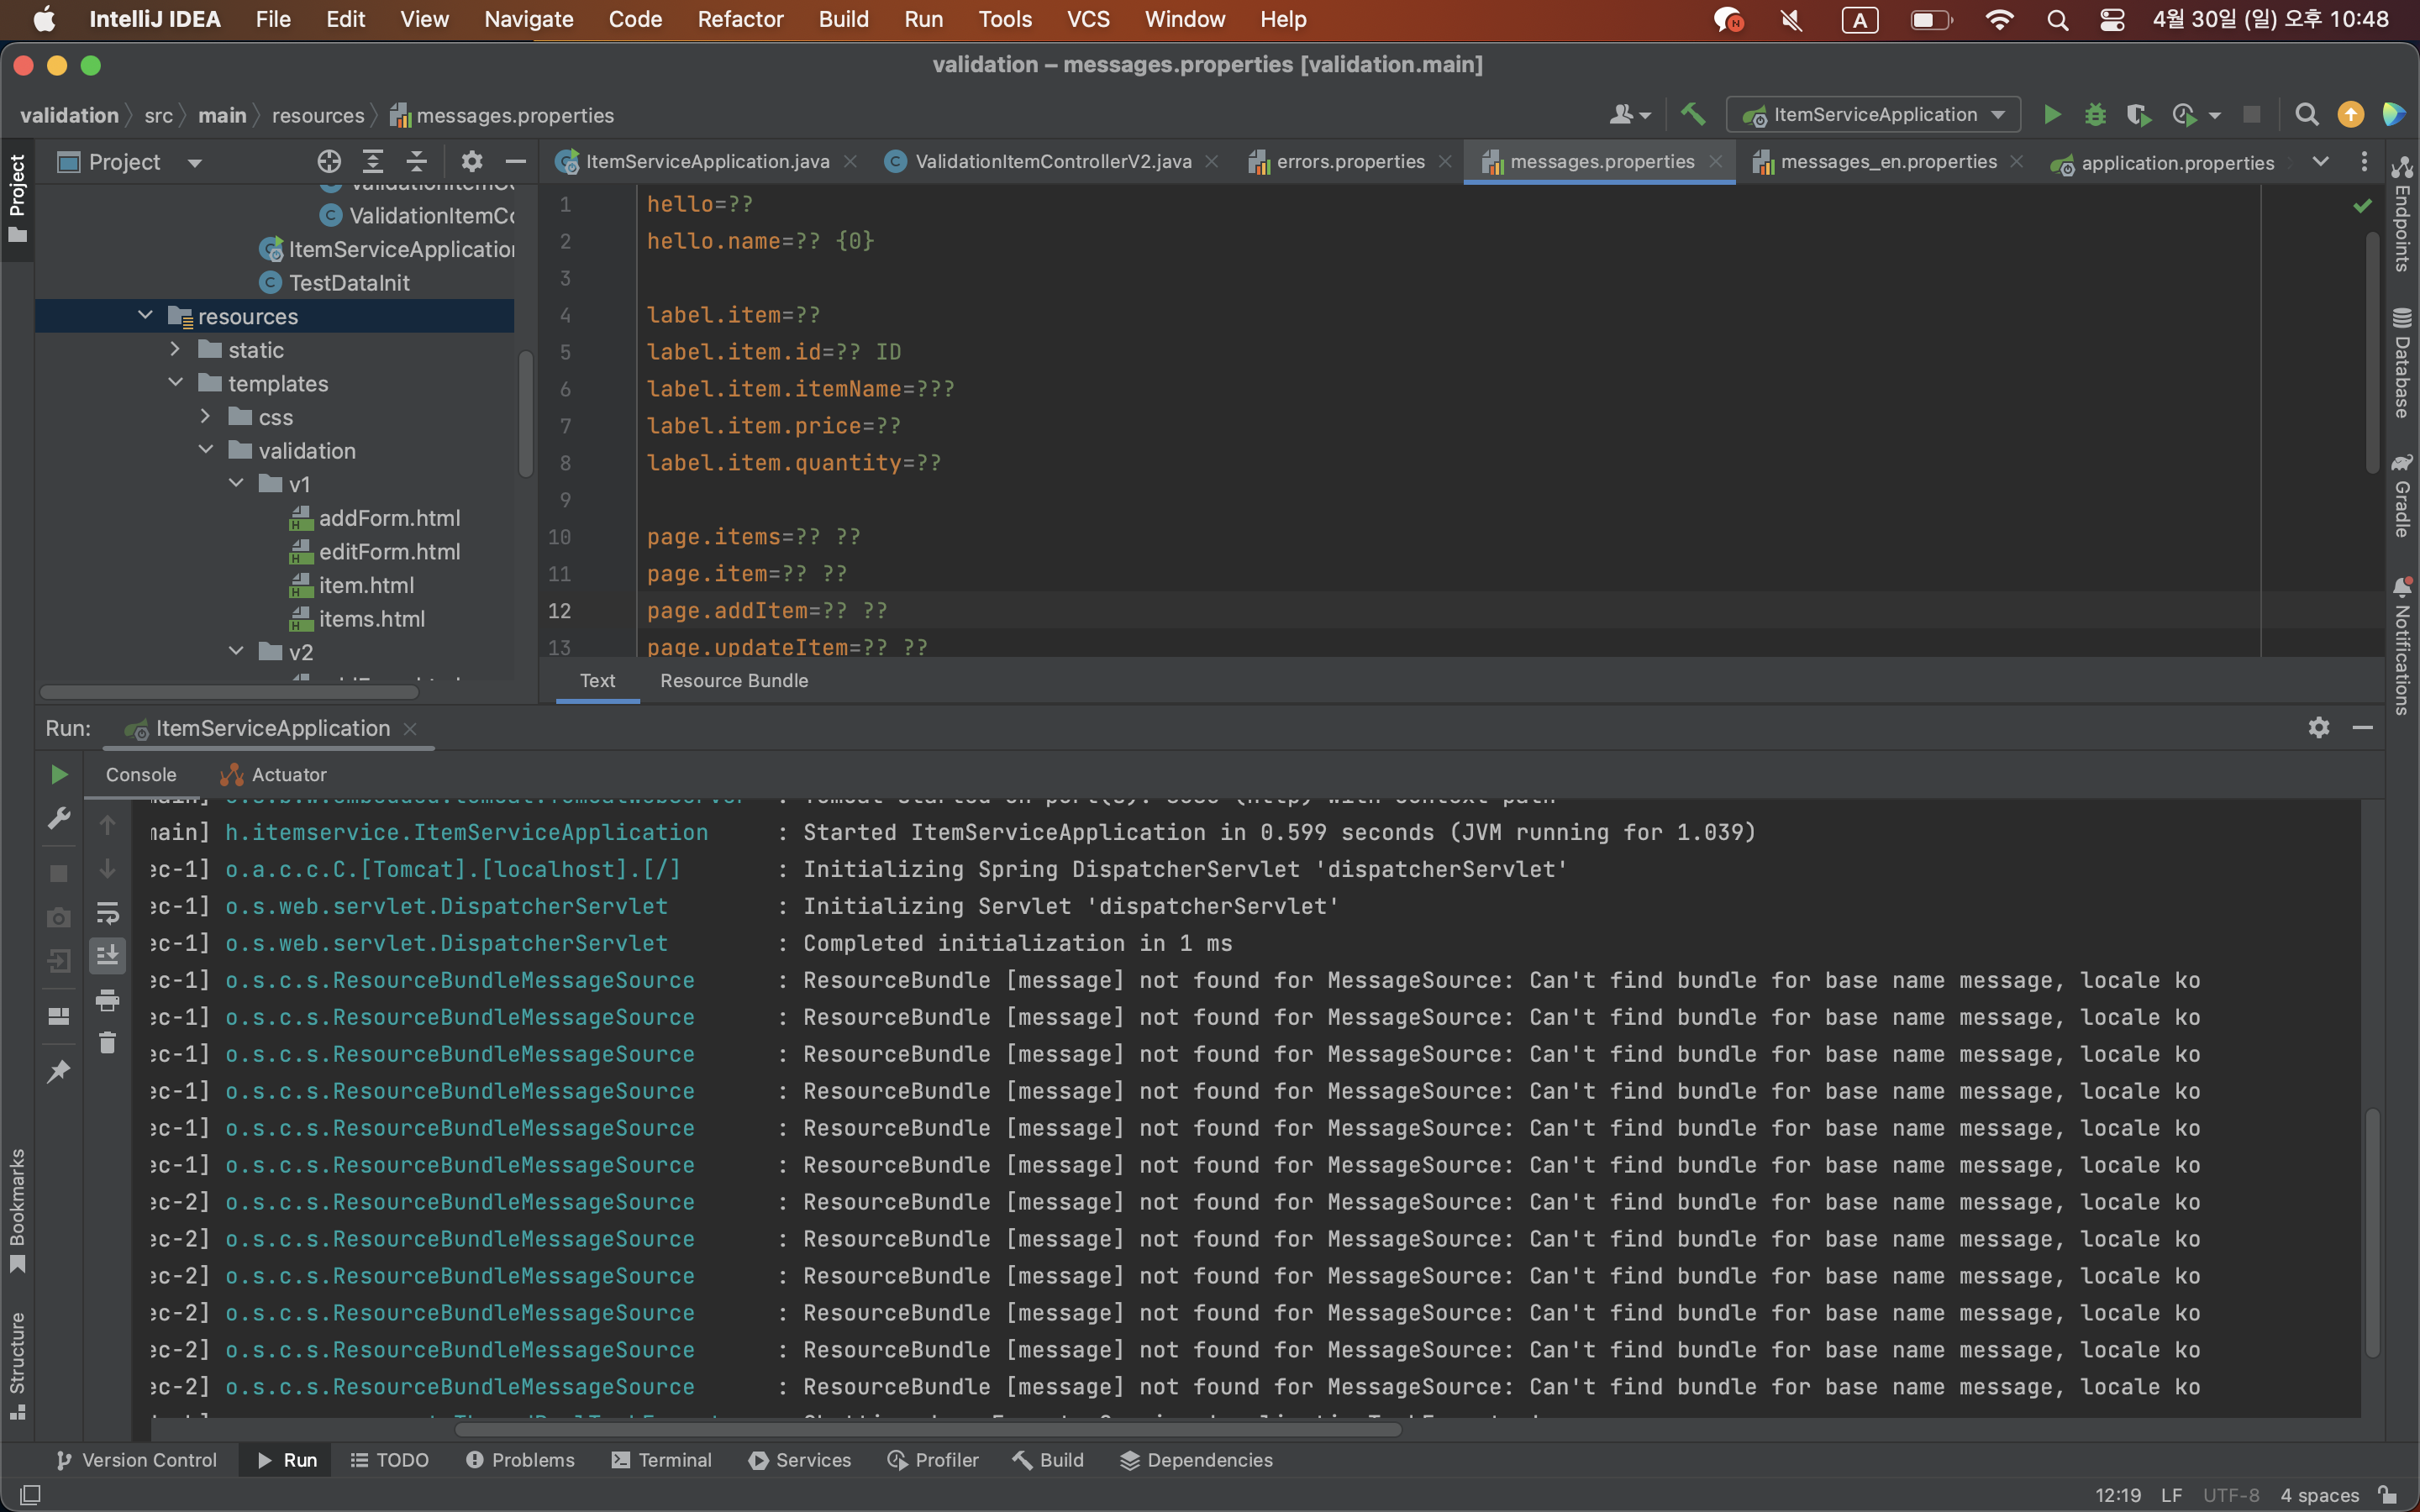2420x1512 pixels.
Task: Open ItemServiceApplication run configuration dropdown
Action: tap(1873, 115)
